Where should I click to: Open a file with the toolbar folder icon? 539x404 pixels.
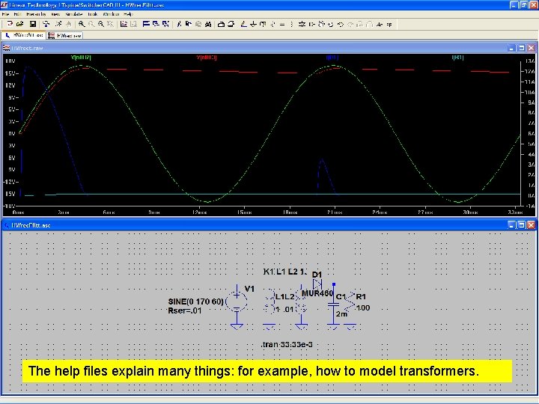click(x=19, y=24)
